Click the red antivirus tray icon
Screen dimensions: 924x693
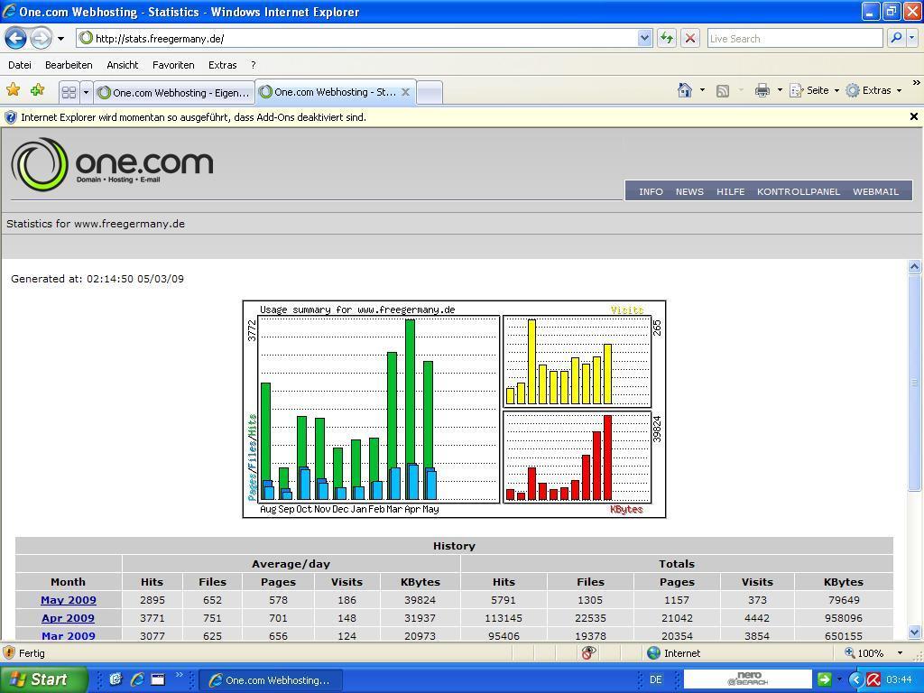873,679
